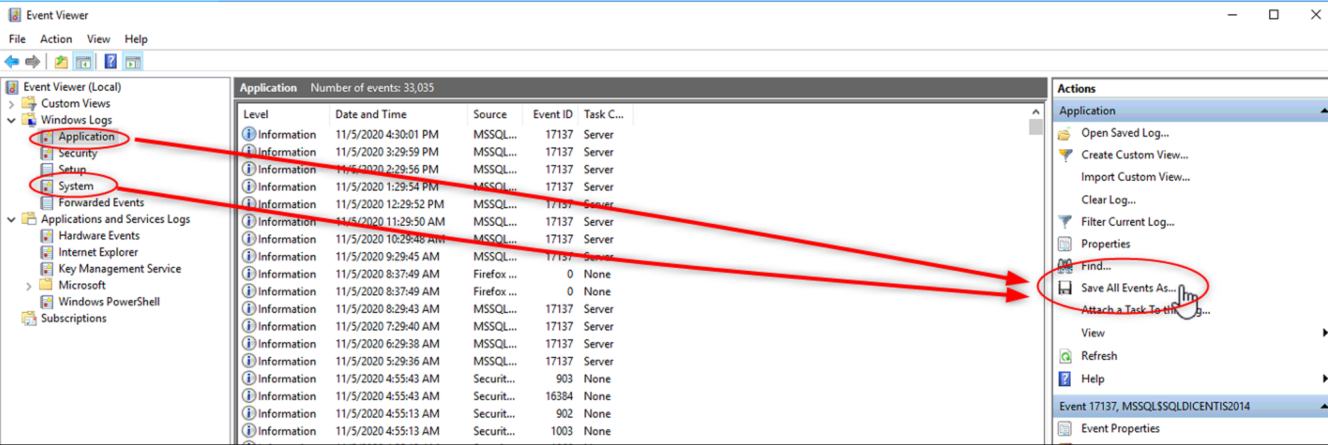The image size is (1328, 445).
Task: Click the Open Saved Log folder icon
Action: (x=1065, y=134)
